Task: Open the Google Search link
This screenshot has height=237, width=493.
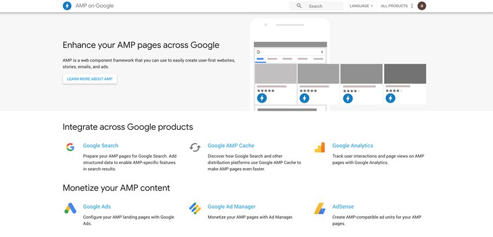Action: 100,145
